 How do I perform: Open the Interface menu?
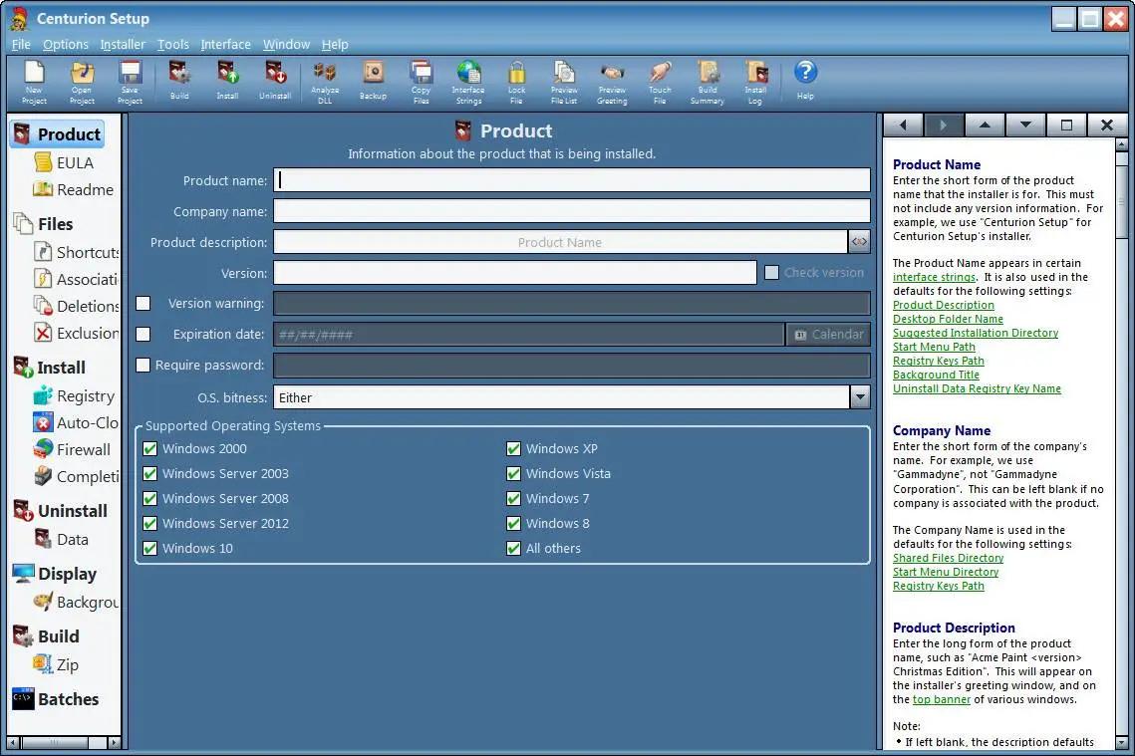(226, 44)
